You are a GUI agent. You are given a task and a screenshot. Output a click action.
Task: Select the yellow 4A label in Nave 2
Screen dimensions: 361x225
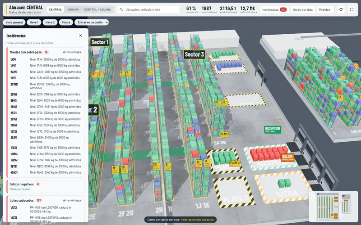tap(341, 98)
